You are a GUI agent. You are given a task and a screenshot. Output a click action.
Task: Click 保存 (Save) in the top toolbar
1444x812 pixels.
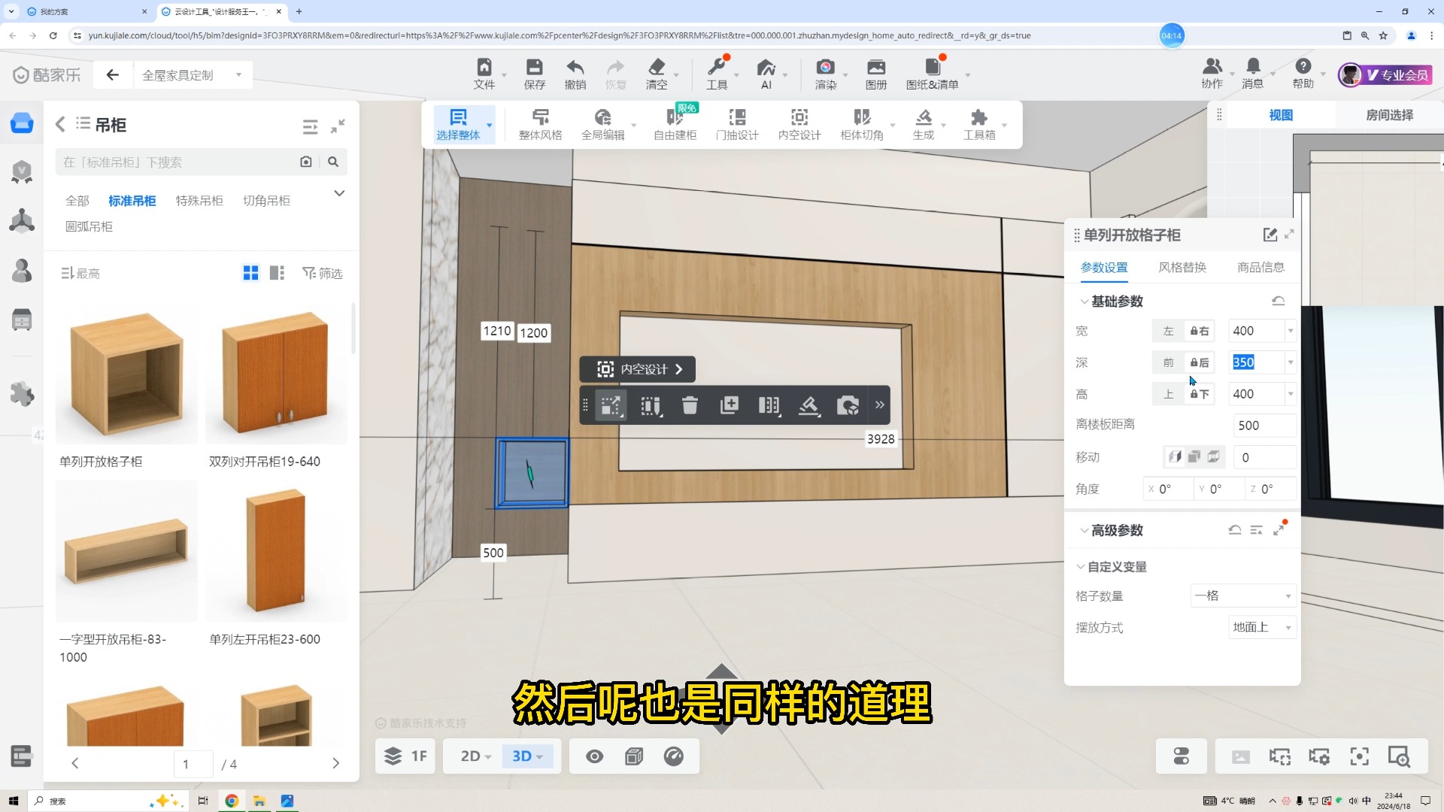(533, 74)
